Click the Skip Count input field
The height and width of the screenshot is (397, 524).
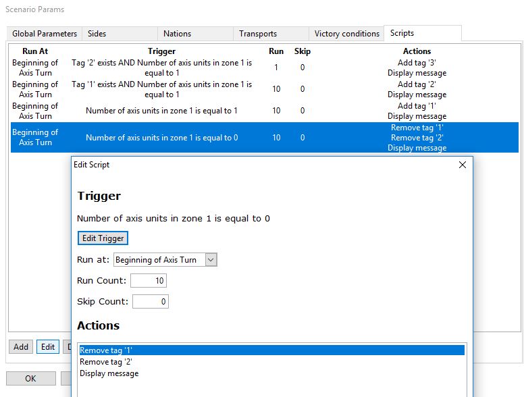tap(150, 302)
